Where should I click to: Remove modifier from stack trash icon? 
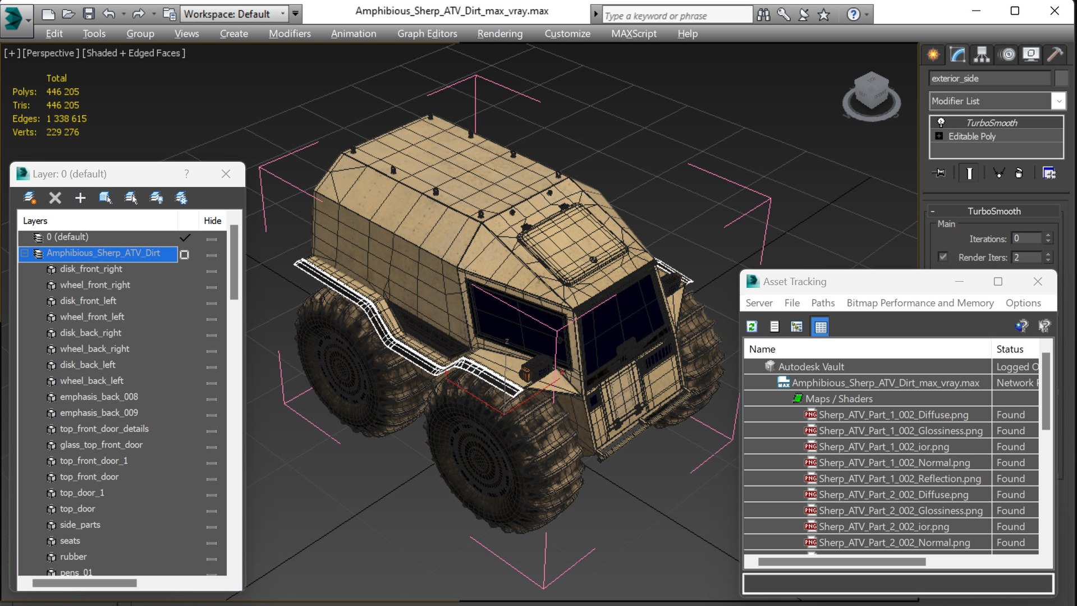tap(1019, 173)
